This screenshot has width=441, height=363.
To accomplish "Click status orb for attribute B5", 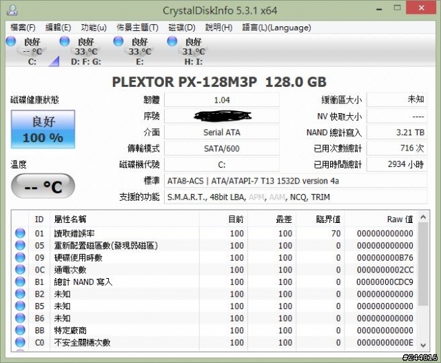I will [x=20, y=306].
